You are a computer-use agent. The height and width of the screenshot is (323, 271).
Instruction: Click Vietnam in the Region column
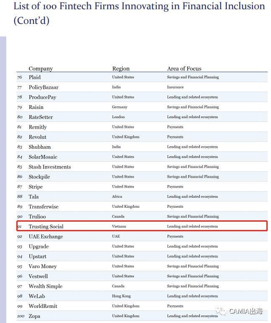point(119,226)
